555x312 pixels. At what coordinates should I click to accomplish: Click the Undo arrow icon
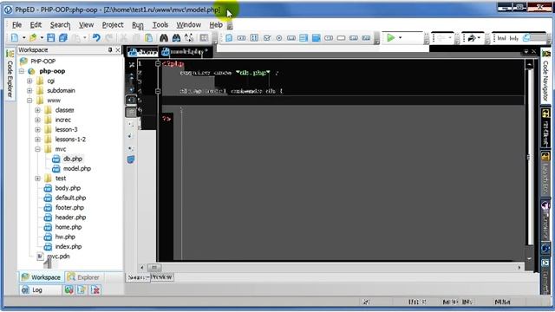(x=96, y=37)
